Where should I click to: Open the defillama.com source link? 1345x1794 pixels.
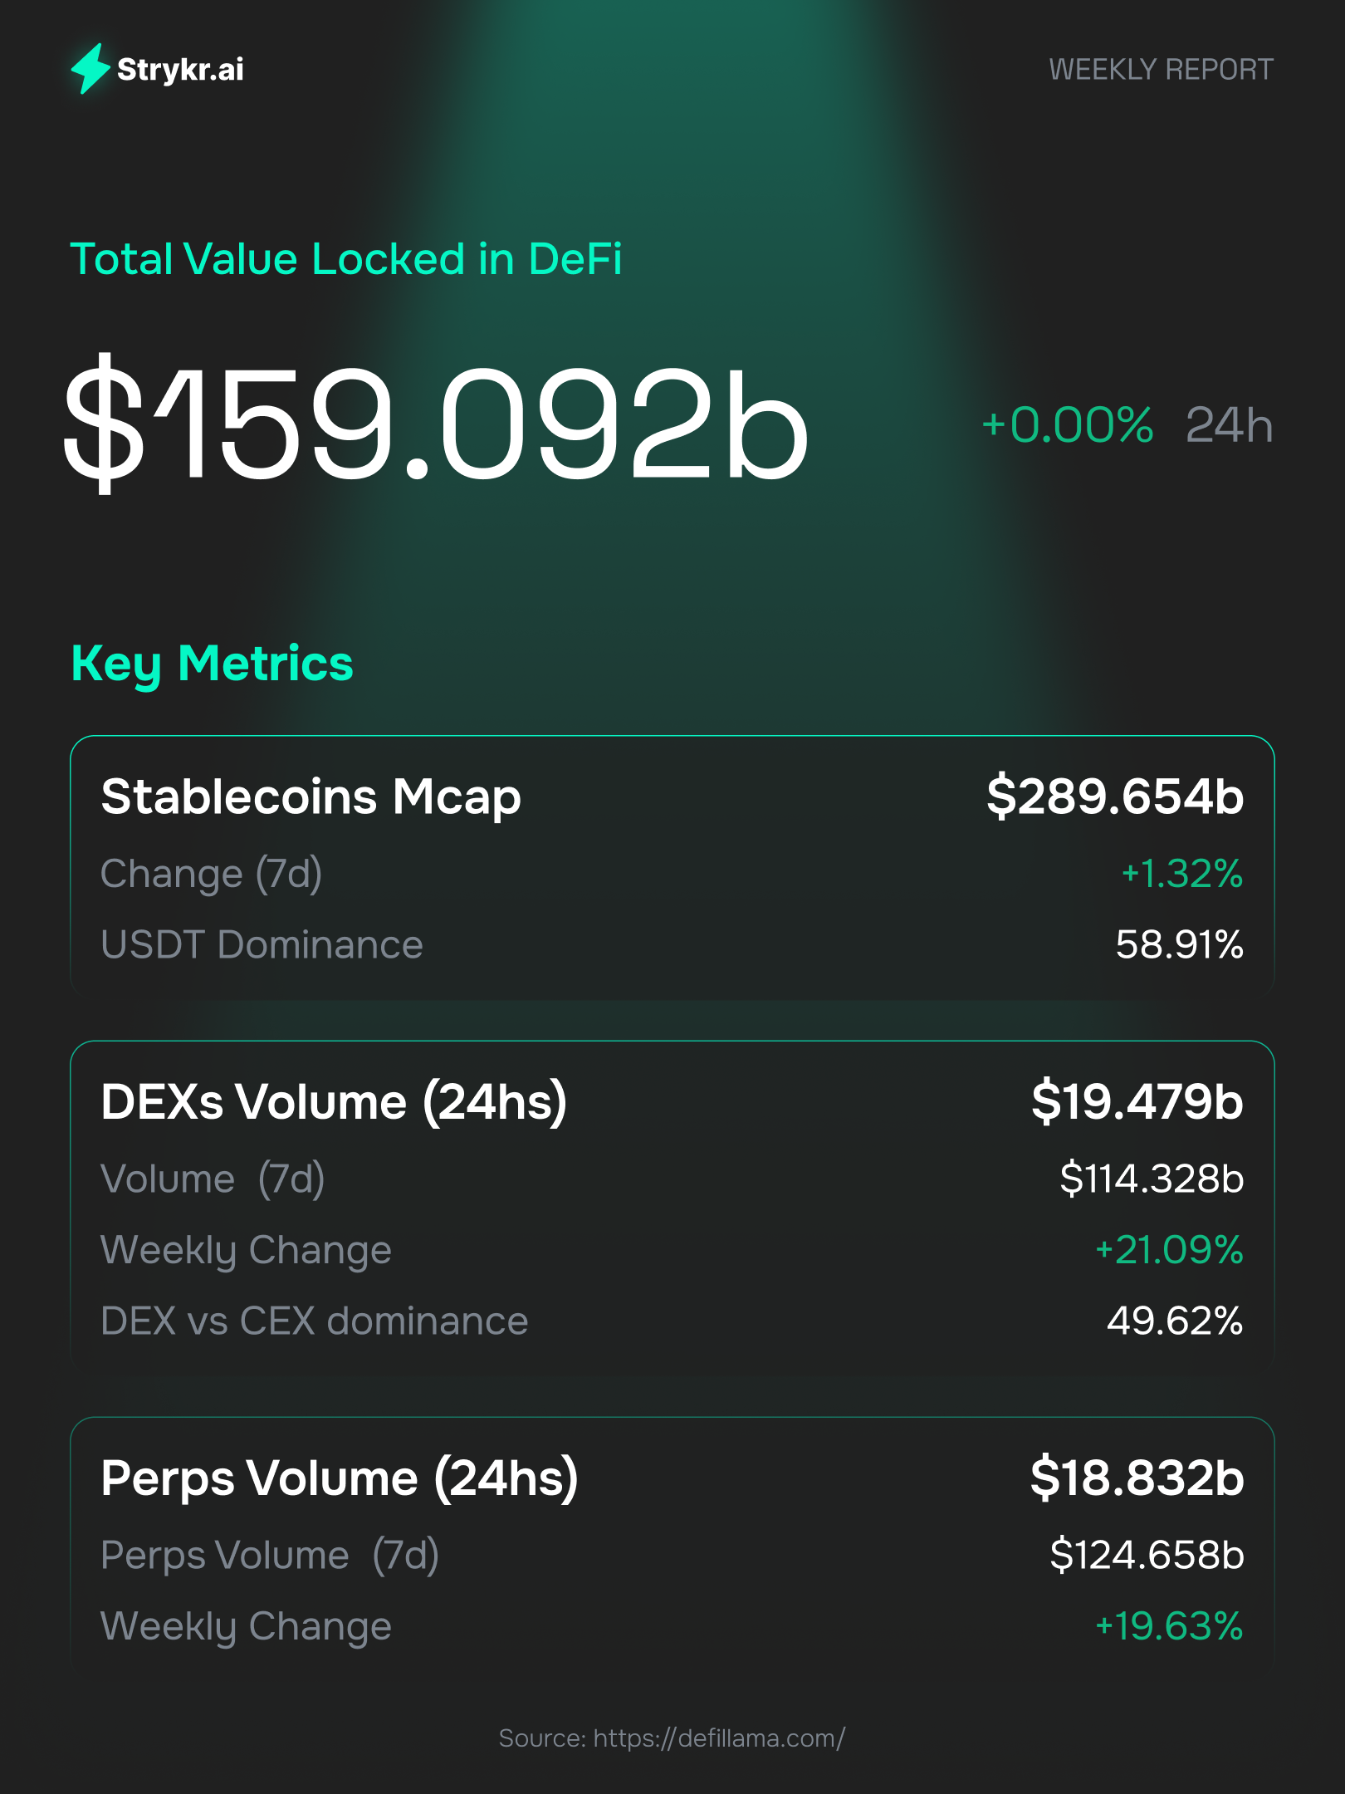point(719,1738)
